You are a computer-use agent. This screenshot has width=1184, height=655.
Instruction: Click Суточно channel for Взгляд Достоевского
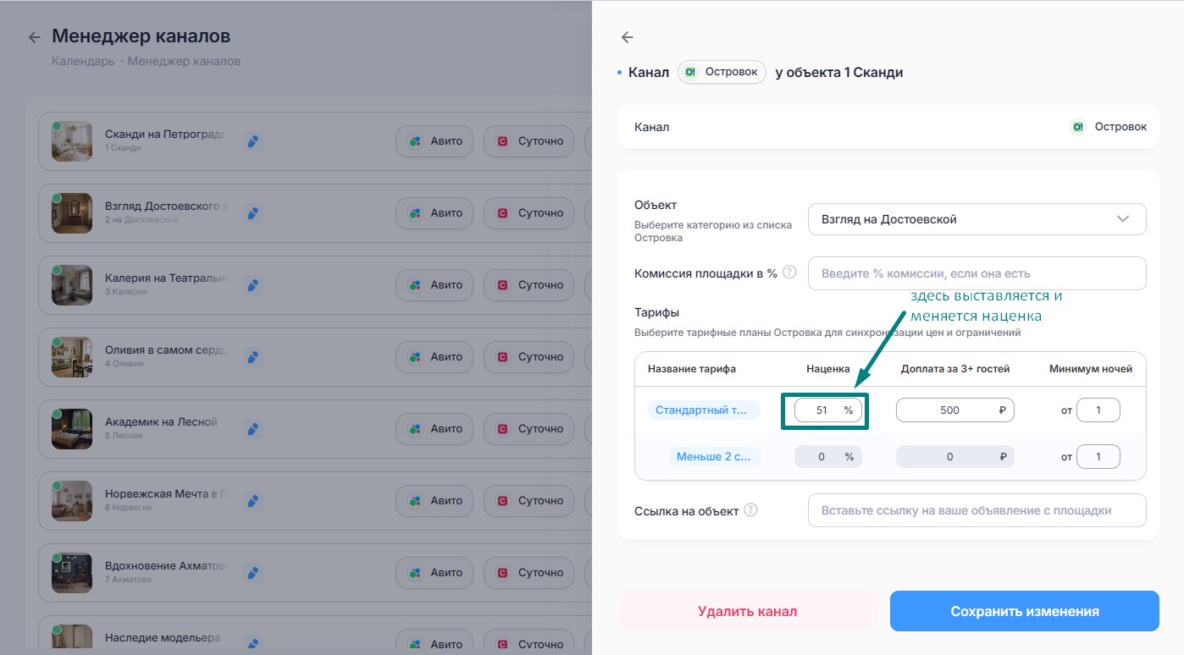tap(531, 213)
